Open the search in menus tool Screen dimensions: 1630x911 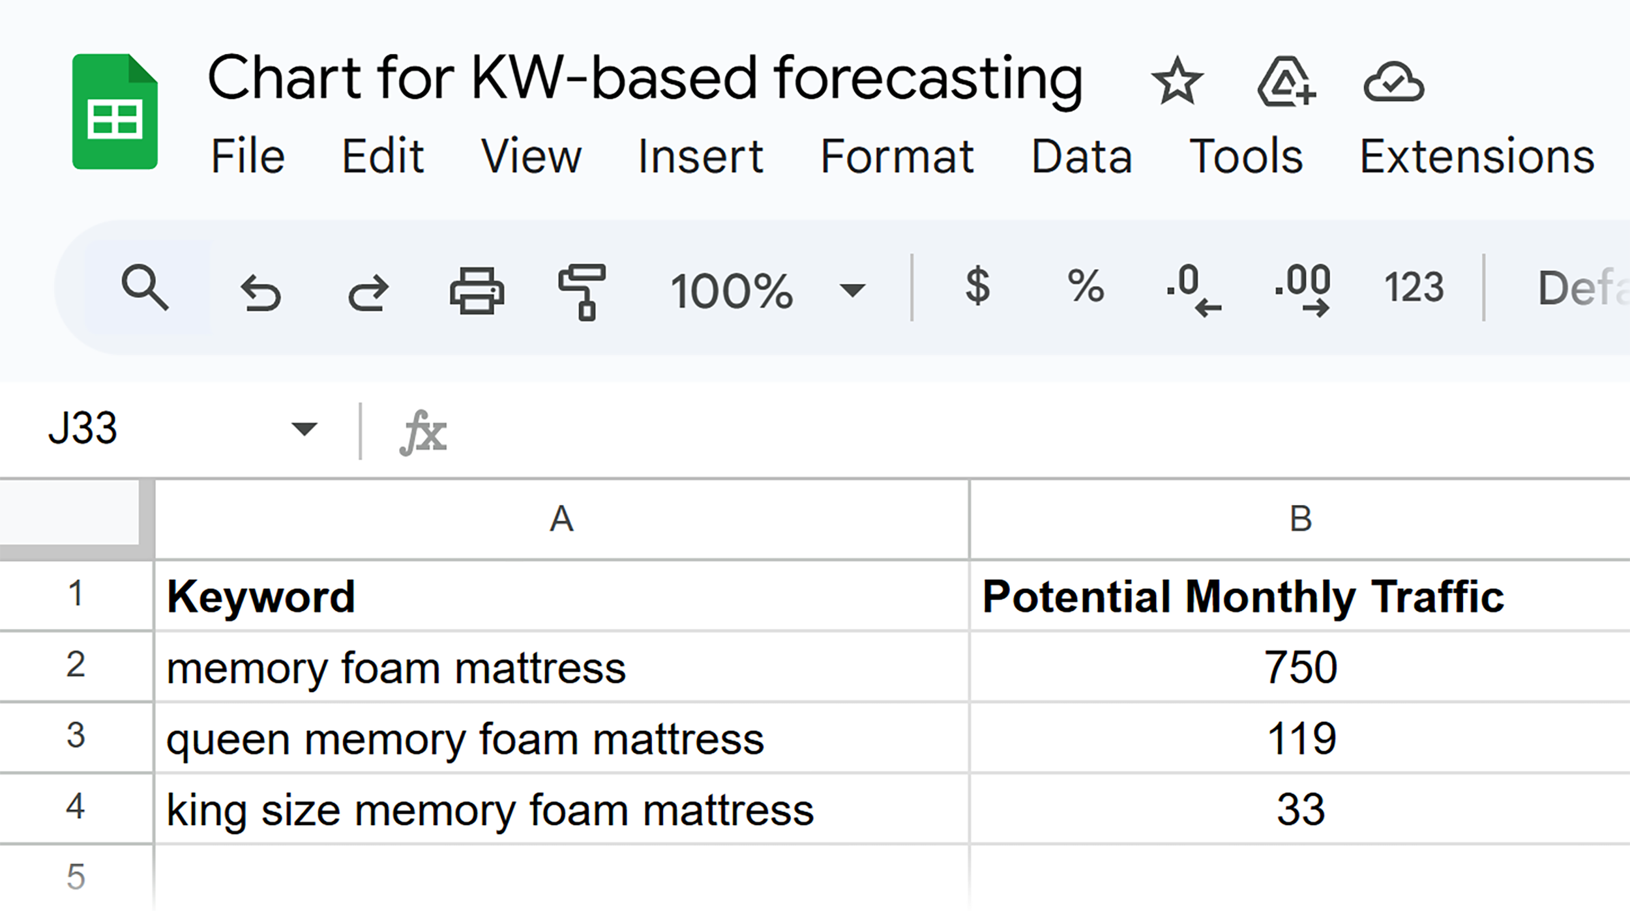point(145,291)
